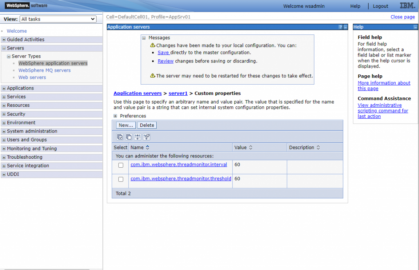
Task: Select WebSphere MQ servers
Action: pyautogui.click(x=45, y=70)
